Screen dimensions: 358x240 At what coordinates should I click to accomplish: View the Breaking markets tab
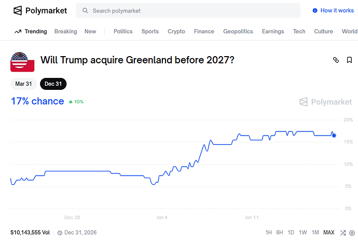[x=65, y=31]
